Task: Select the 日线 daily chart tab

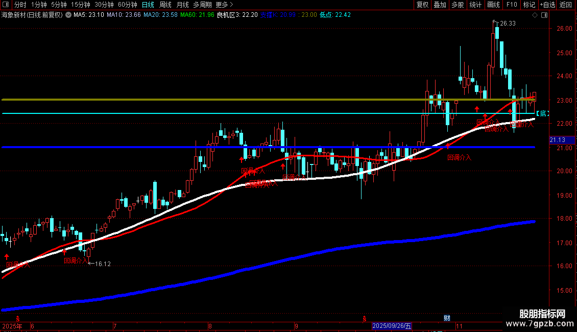Action: [x=148, y=5]
